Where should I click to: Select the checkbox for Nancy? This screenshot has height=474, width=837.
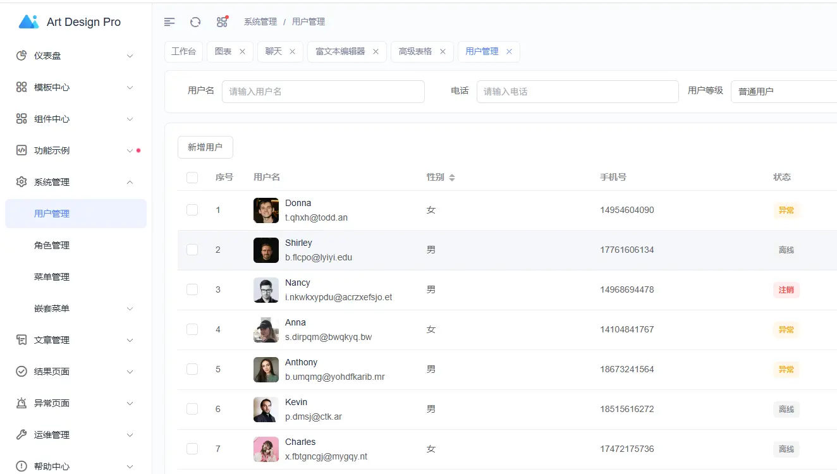coord(192,289)
